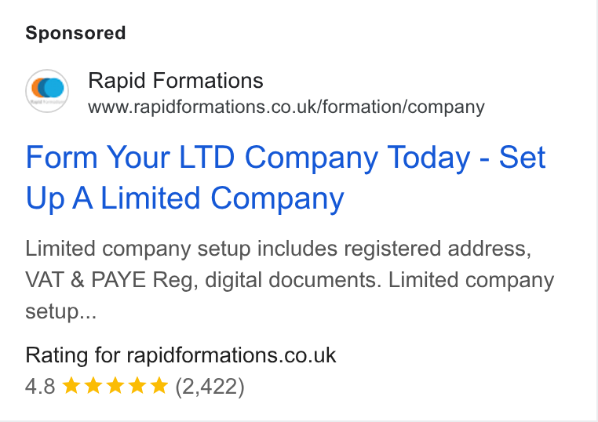Click 'Up A Limited Company' headline line
The height and width of the screenshot is (422, 598).
coord(185,198)
